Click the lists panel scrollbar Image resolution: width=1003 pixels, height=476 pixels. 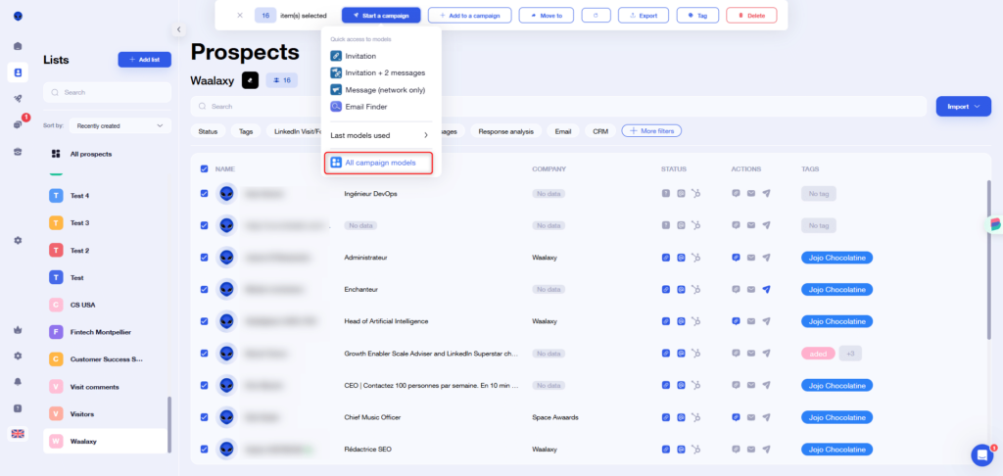pyautogui.click(x=169, y=424)
